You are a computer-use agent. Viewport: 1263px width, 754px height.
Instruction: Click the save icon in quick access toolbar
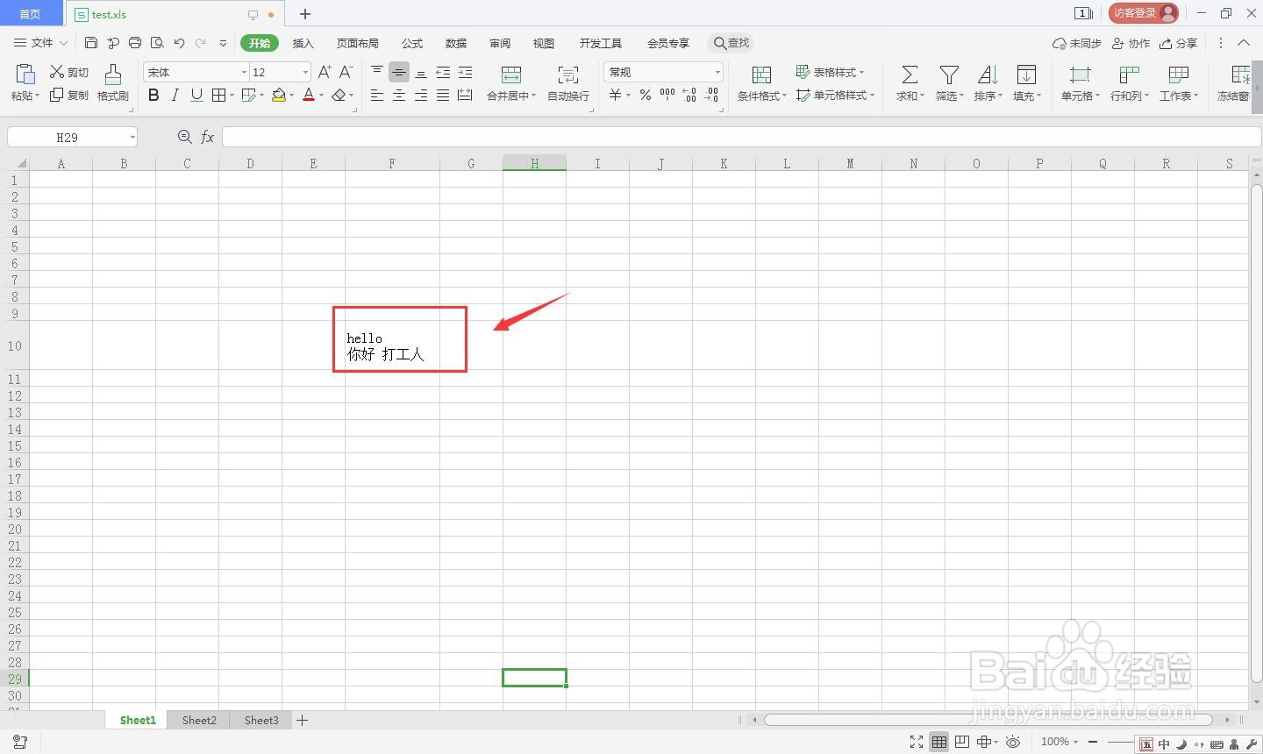tap(91, 42)
